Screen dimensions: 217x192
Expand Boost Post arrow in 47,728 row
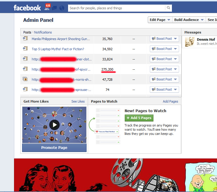pyautogui.click(x=175, y=79)
